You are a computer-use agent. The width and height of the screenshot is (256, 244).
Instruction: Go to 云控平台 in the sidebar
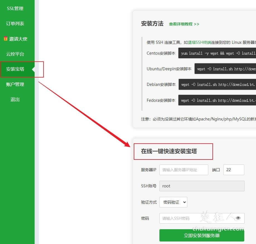point(15,54)
